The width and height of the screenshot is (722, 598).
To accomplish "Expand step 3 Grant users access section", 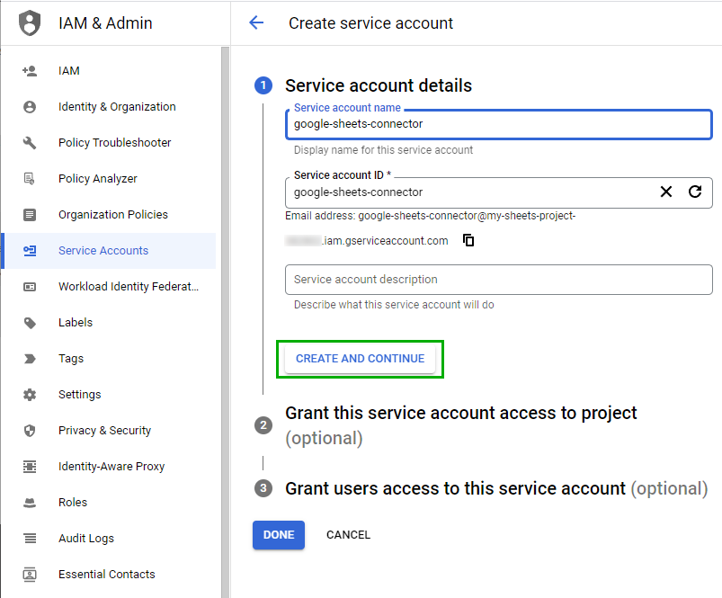I will tap(263, 487).
